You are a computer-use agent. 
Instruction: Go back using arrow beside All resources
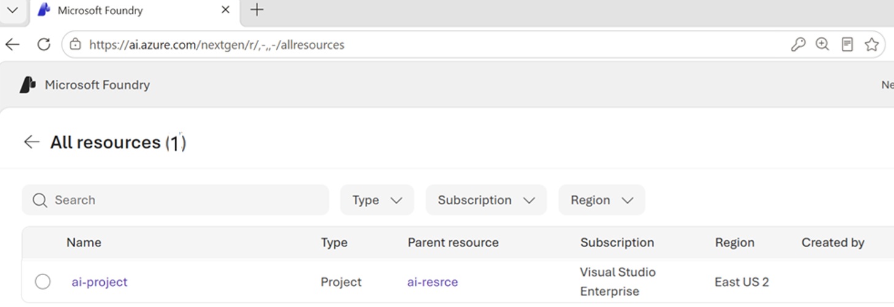31,142
